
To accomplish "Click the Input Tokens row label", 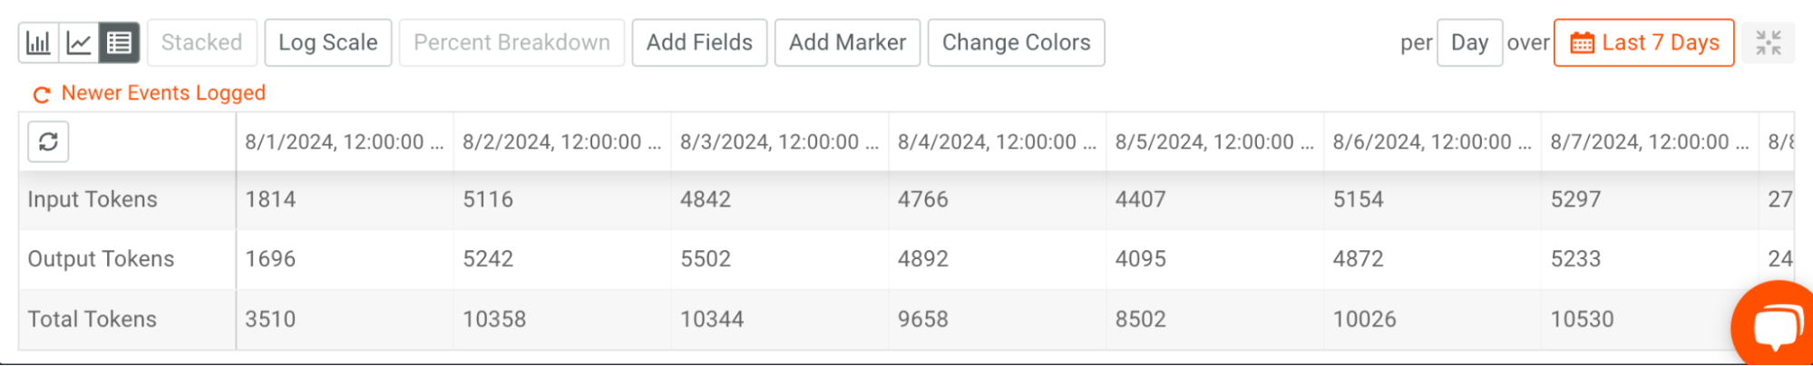I will pyautogui.click(x=93, y=199).
